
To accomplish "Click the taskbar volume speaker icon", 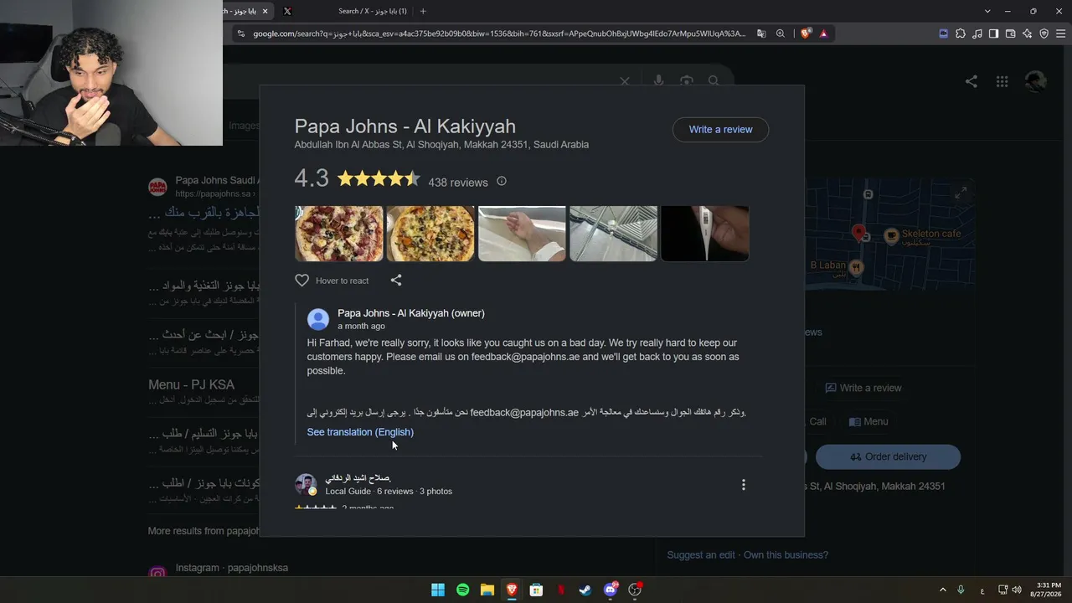I will (x=1017, y=590).
